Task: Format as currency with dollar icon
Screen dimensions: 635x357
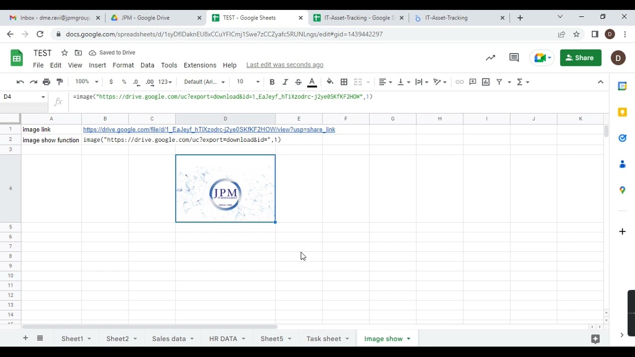Action: tap(111, 82)
